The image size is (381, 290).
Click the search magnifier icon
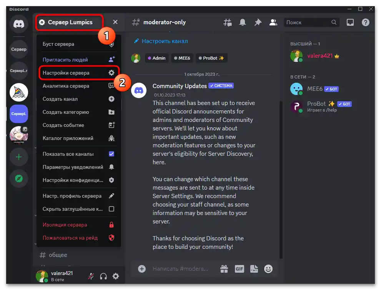click(x=334, y=22)
